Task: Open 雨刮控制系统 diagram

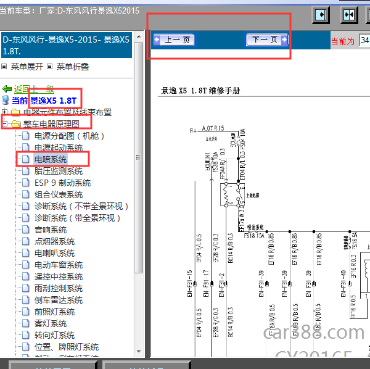Action: click(59, 288)
